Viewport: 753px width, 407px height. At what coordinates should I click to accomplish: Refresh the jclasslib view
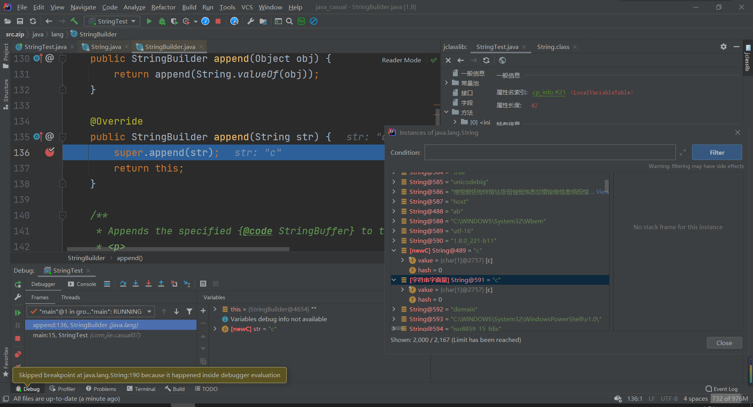coord(486,60)
